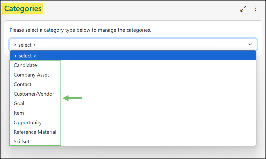Pick Item from the dropdown list
Viewport: 266px width, 159px height.
point(133,113)
